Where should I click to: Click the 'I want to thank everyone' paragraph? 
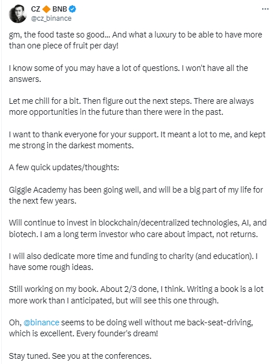click(137, 140)
